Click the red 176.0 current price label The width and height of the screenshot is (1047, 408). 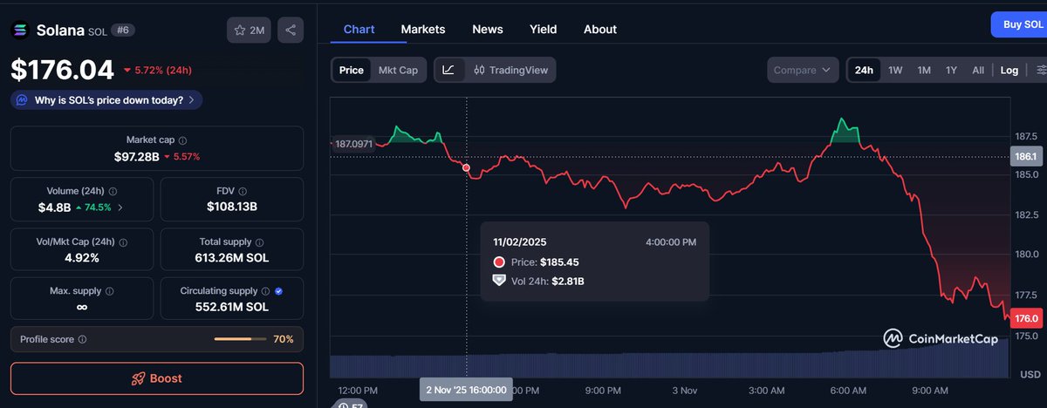click(x=1024, y=319)
